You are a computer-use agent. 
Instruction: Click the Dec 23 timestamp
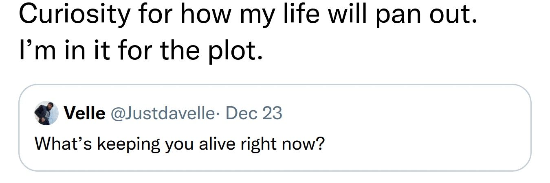[x=253, y=113]
